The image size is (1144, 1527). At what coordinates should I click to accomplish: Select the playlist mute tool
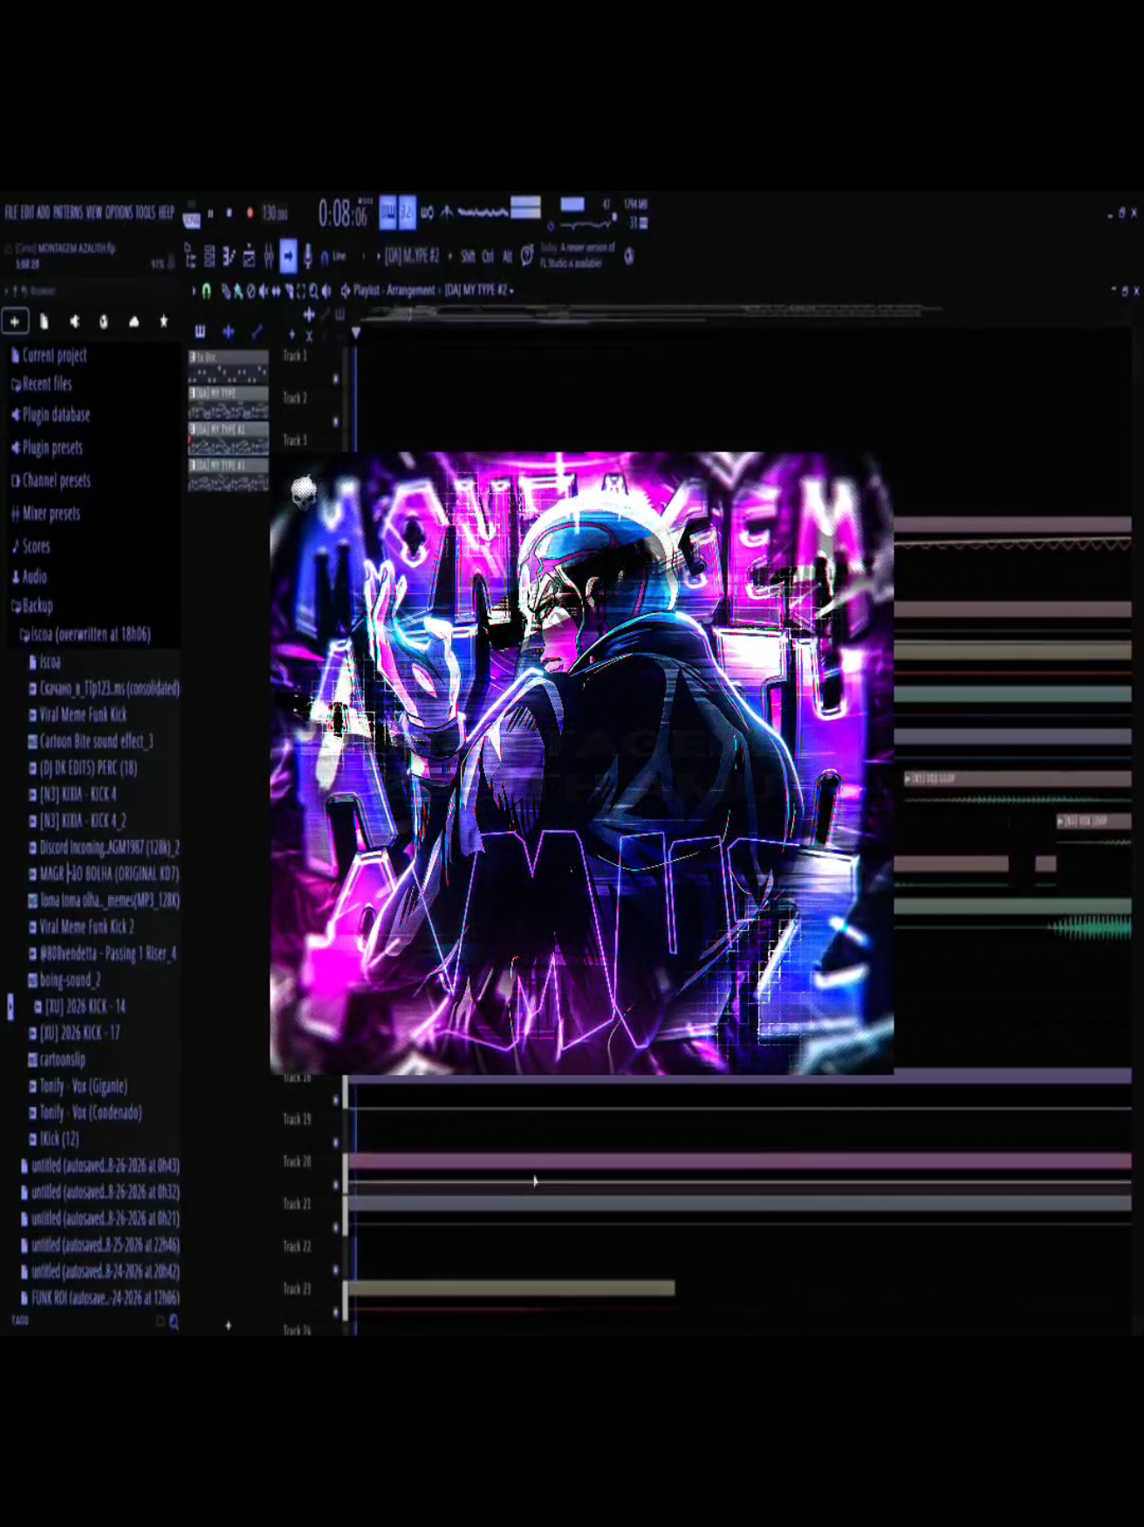pyautogui.click(x=263, y=291)
